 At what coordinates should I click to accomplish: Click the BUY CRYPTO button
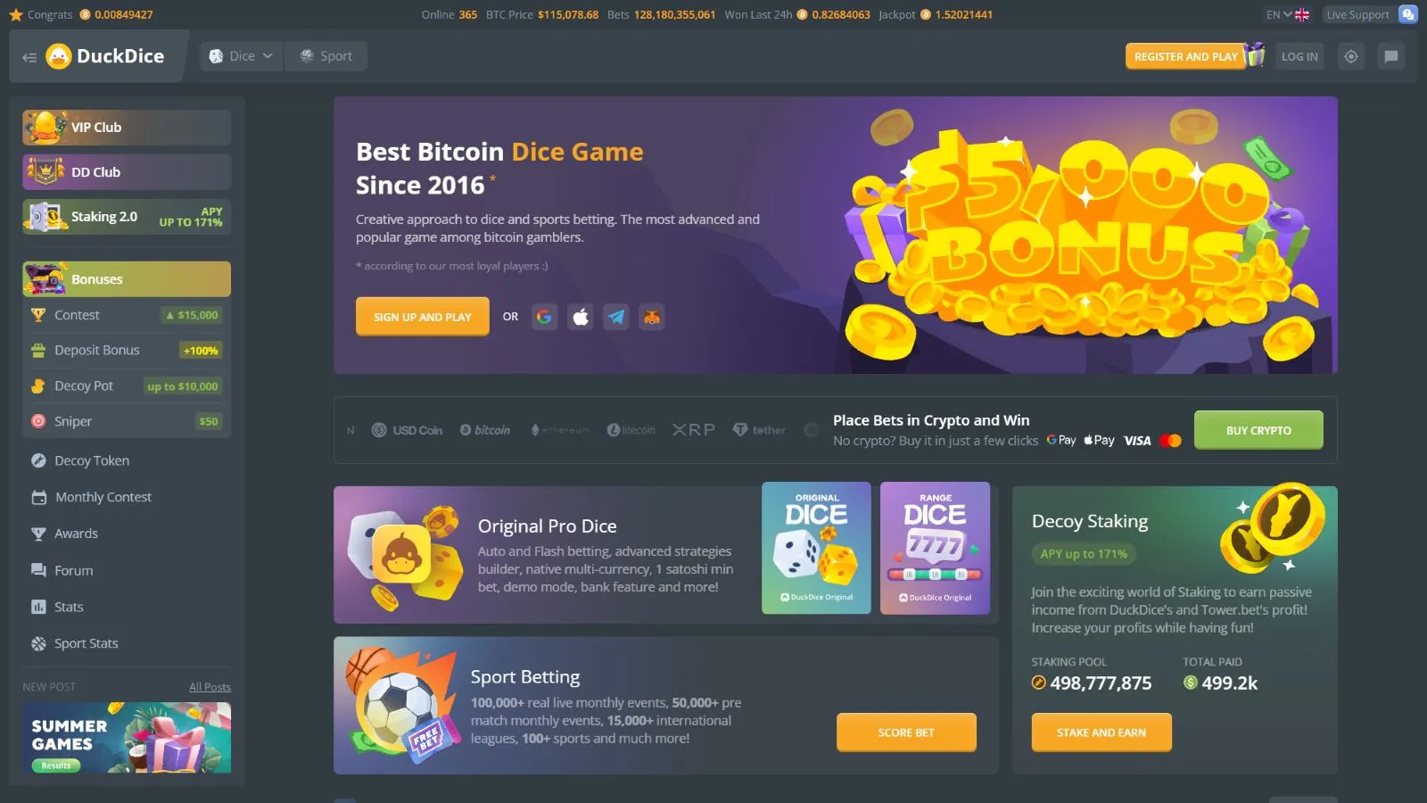click(x=1258, y=430)
